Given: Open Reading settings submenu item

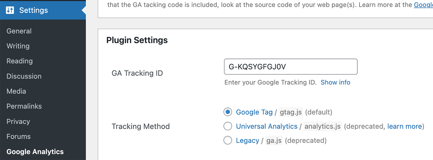Looking at the screenshot, I should (x=20, y=61).
